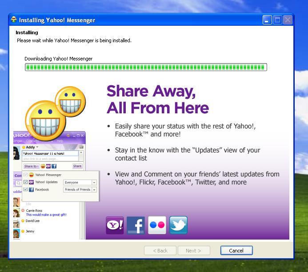This screenshot has width=308, height=272.
Task: Click the magnifier search icon in contacts
Action: click(18, 183)
